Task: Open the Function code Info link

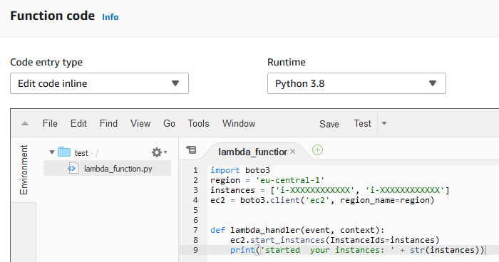Action: 110,17
